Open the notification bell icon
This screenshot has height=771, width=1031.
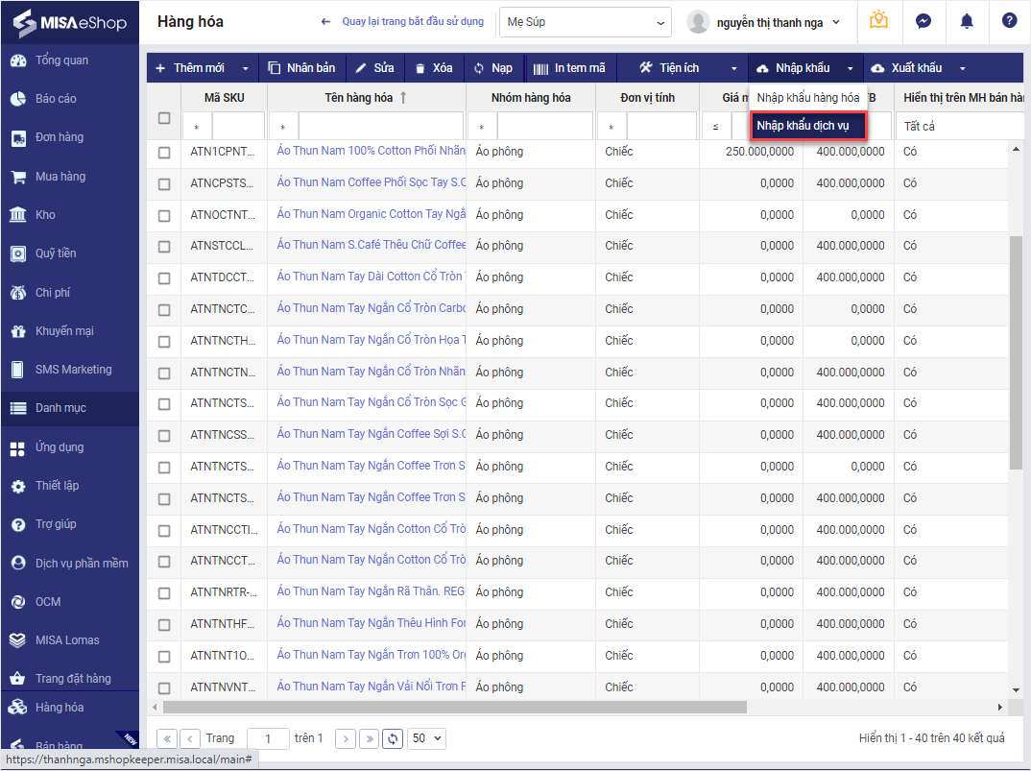[x=967, y=21]
